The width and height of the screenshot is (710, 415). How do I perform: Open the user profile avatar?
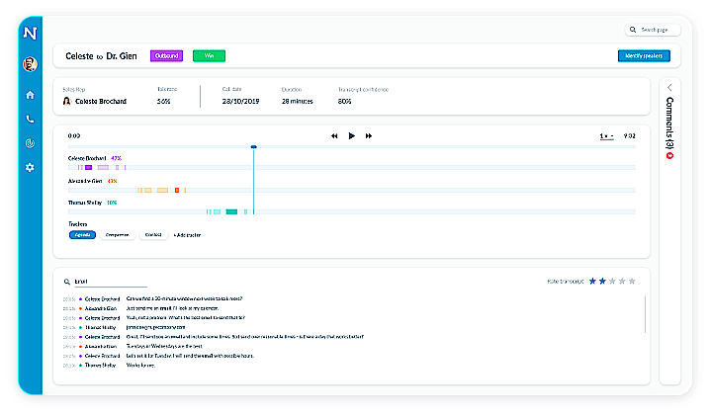point(30,64)
